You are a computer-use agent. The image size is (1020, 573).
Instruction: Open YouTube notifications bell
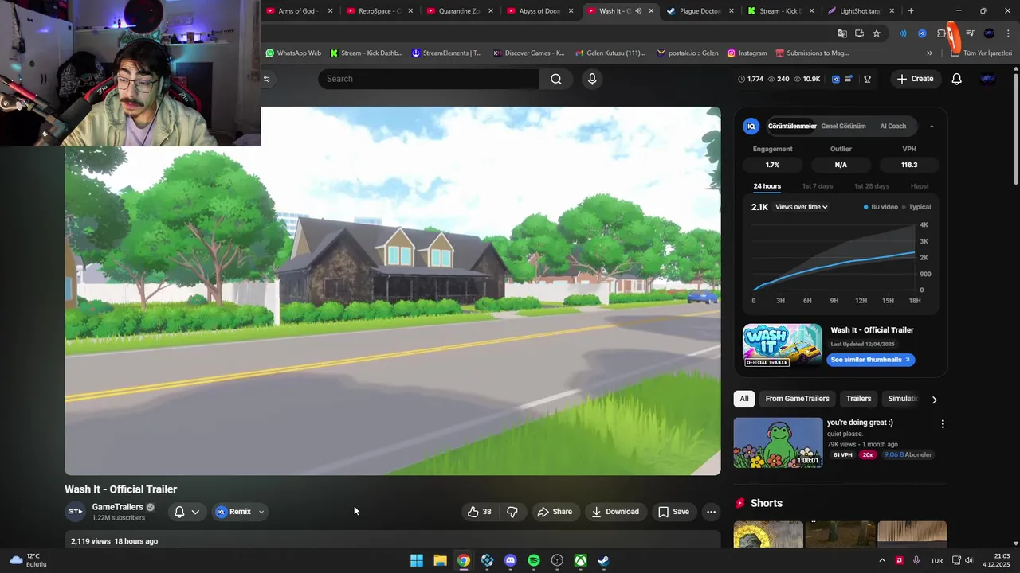pos(956,79)
